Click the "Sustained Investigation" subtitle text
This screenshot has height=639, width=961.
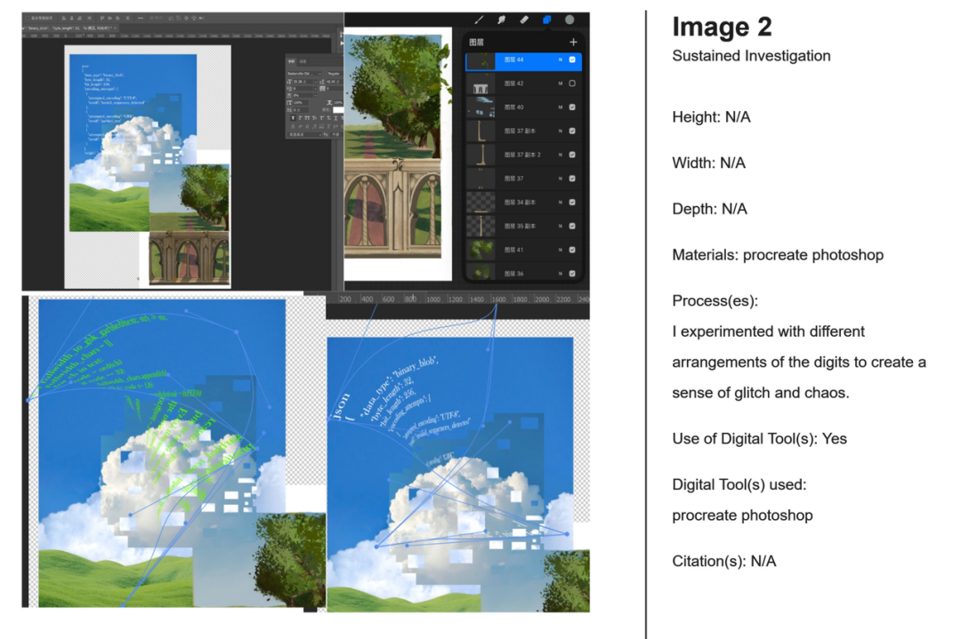751,56
